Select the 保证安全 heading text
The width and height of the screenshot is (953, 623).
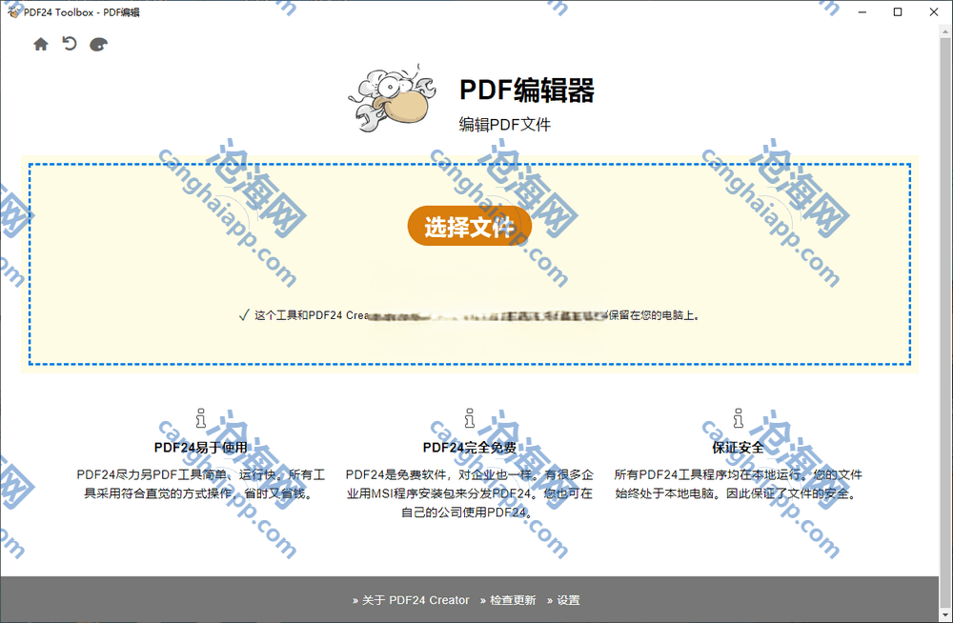(738, 447)
